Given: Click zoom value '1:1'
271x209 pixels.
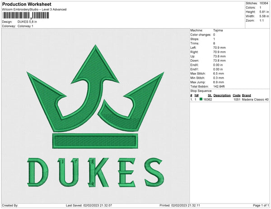Looking at the screenshot, I should click(x=262, y=21).
